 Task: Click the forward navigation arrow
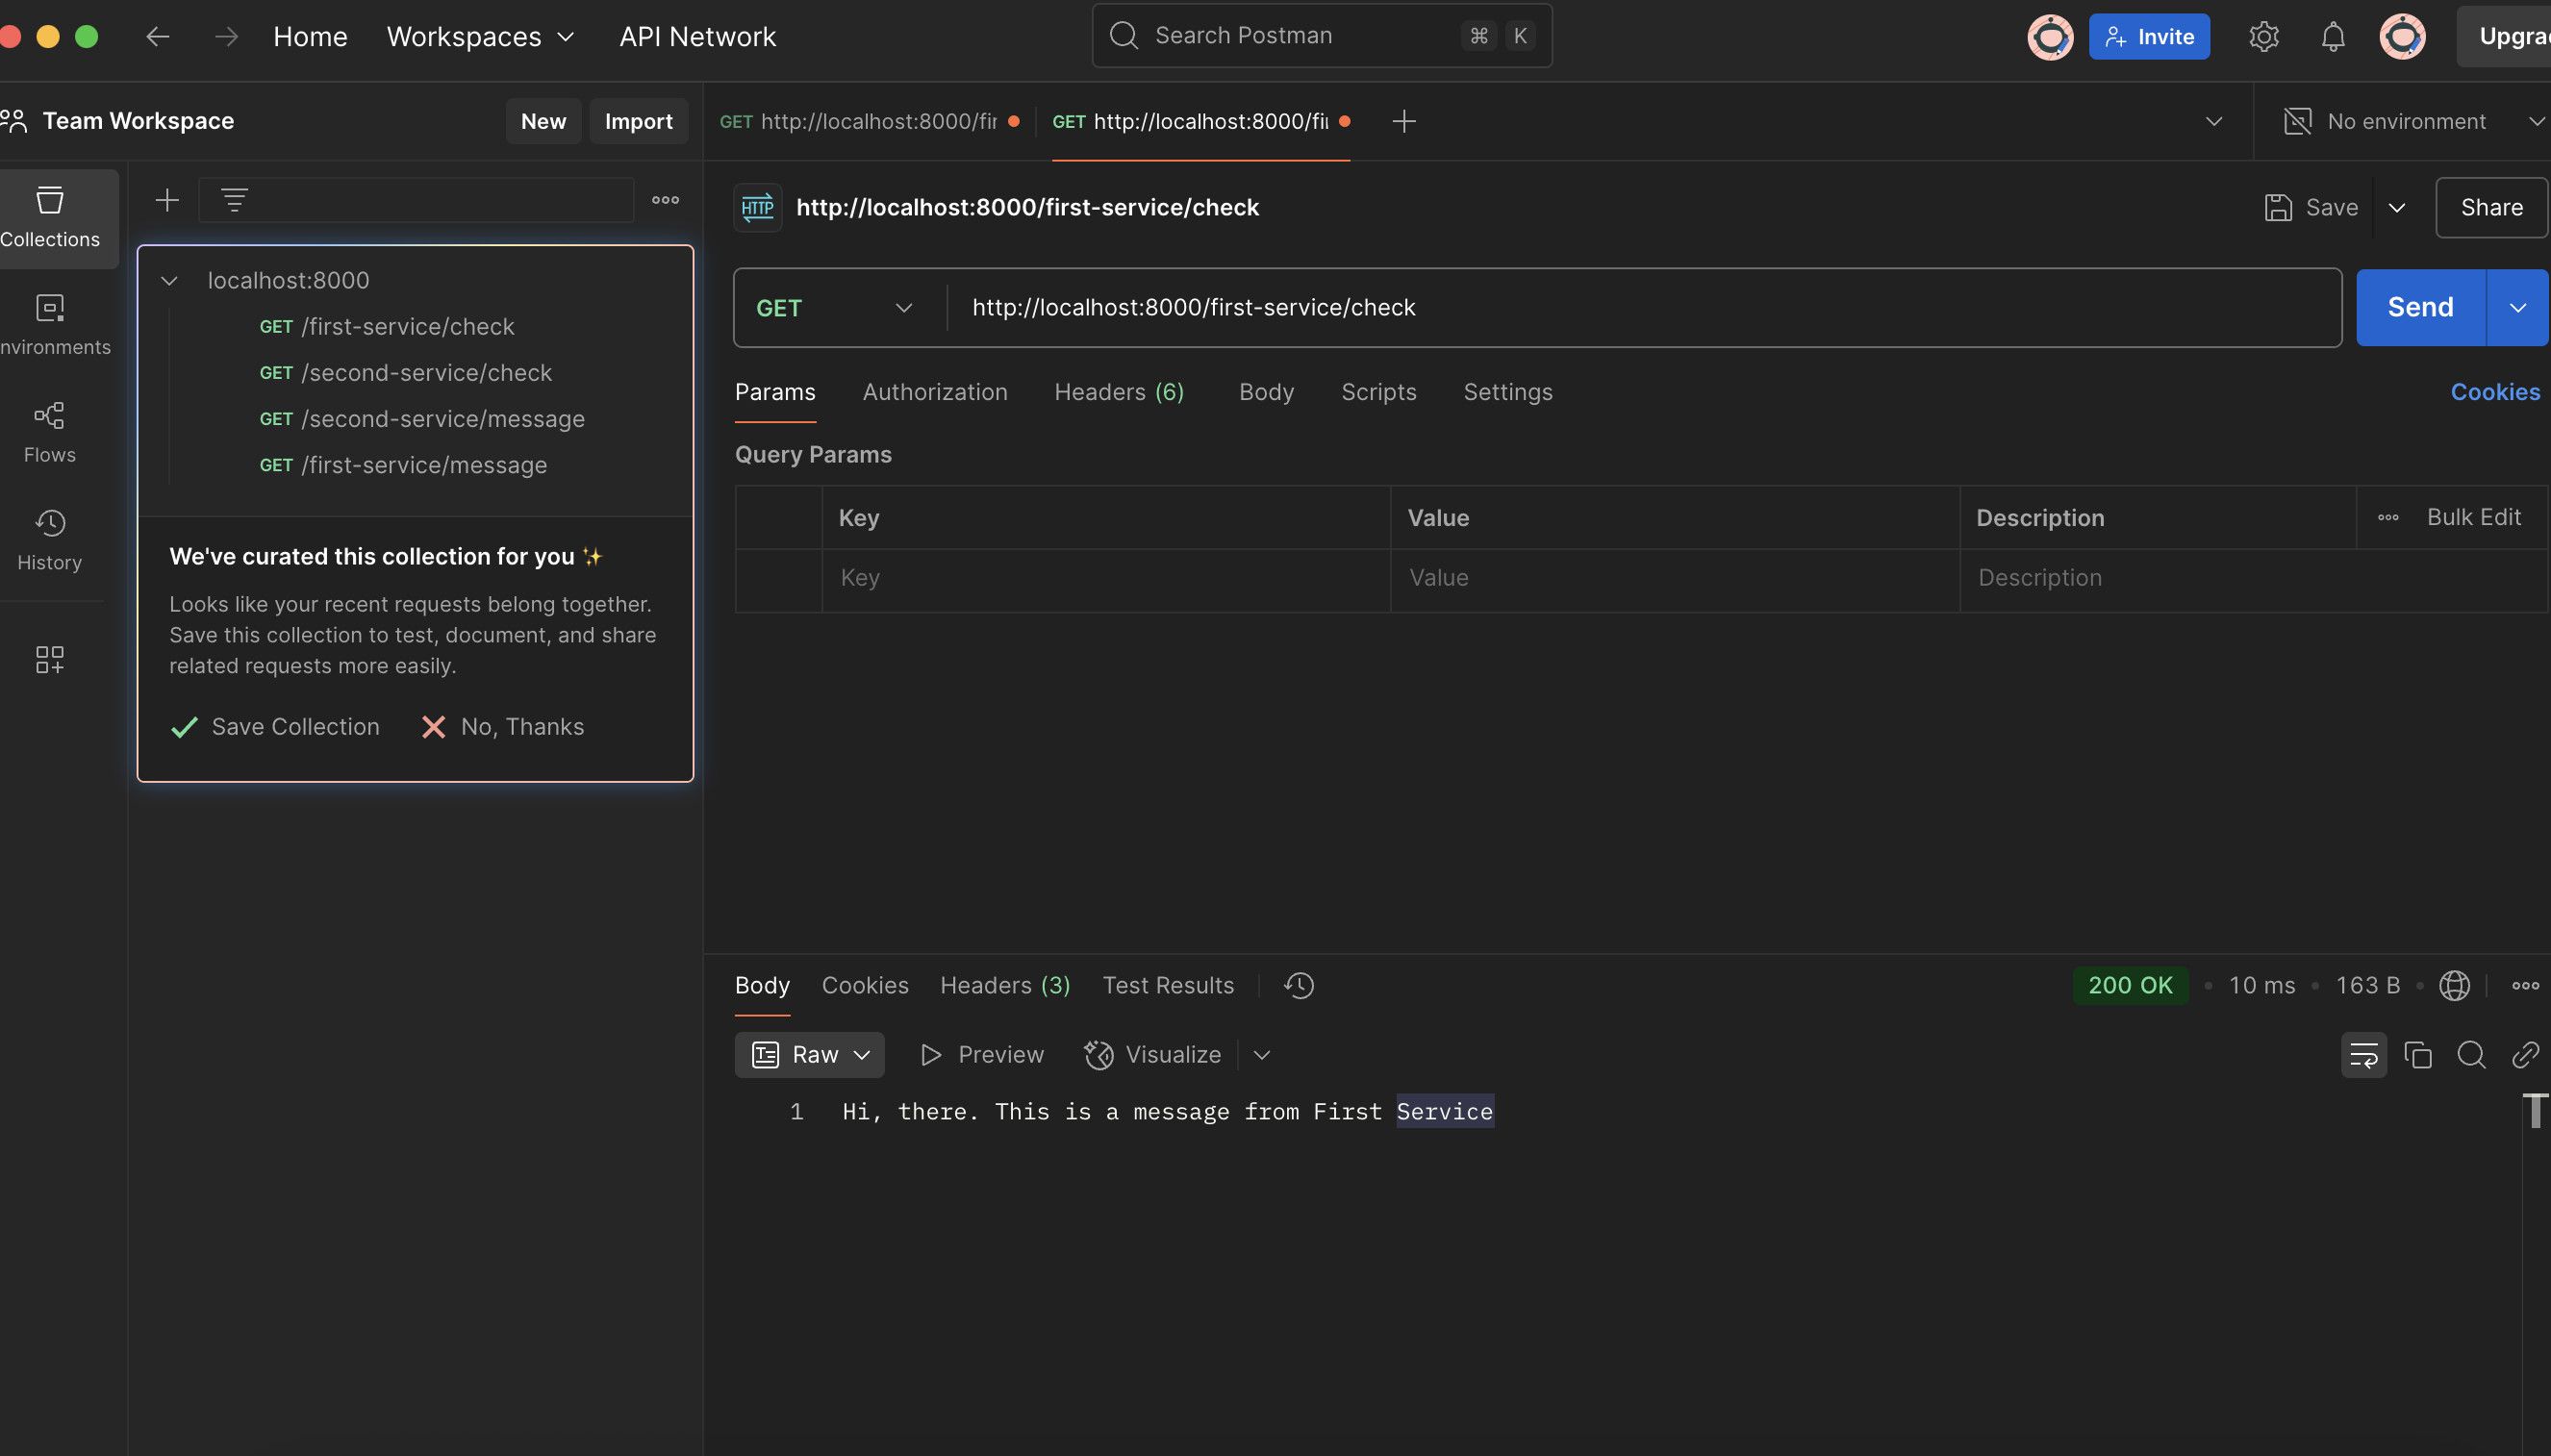click(226, 37)
